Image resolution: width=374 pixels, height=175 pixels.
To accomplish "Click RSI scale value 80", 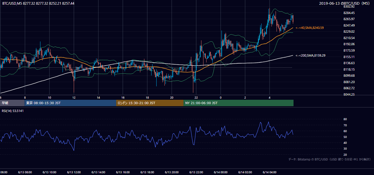I will pos(345,119).
